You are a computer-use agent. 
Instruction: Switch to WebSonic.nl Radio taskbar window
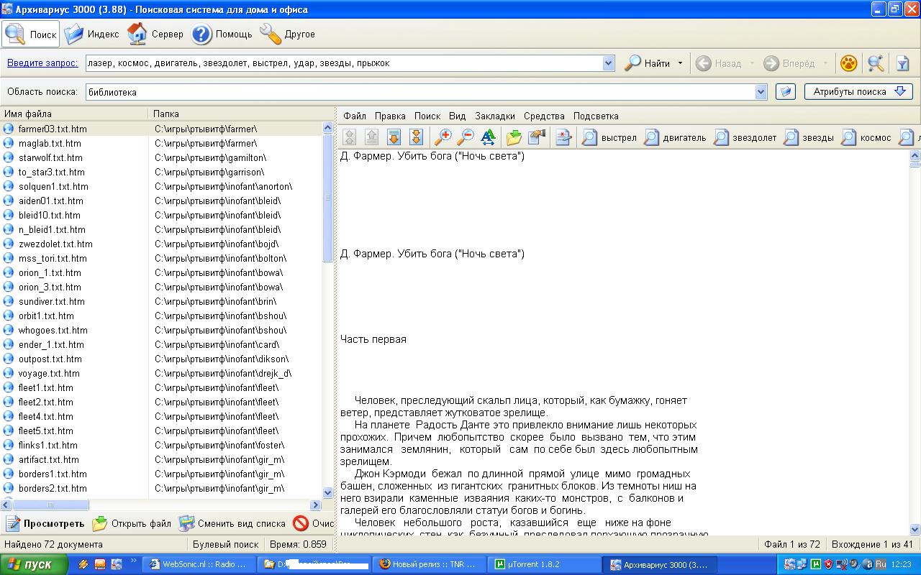(x=199, y=564)
